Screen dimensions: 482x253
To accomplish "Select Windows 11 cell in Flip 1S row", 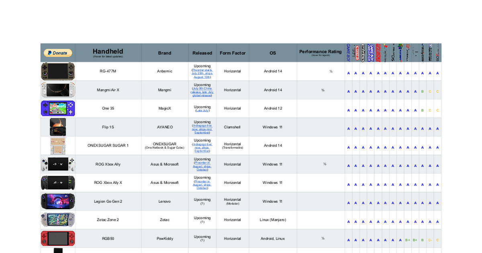I will tap(273, 127).
